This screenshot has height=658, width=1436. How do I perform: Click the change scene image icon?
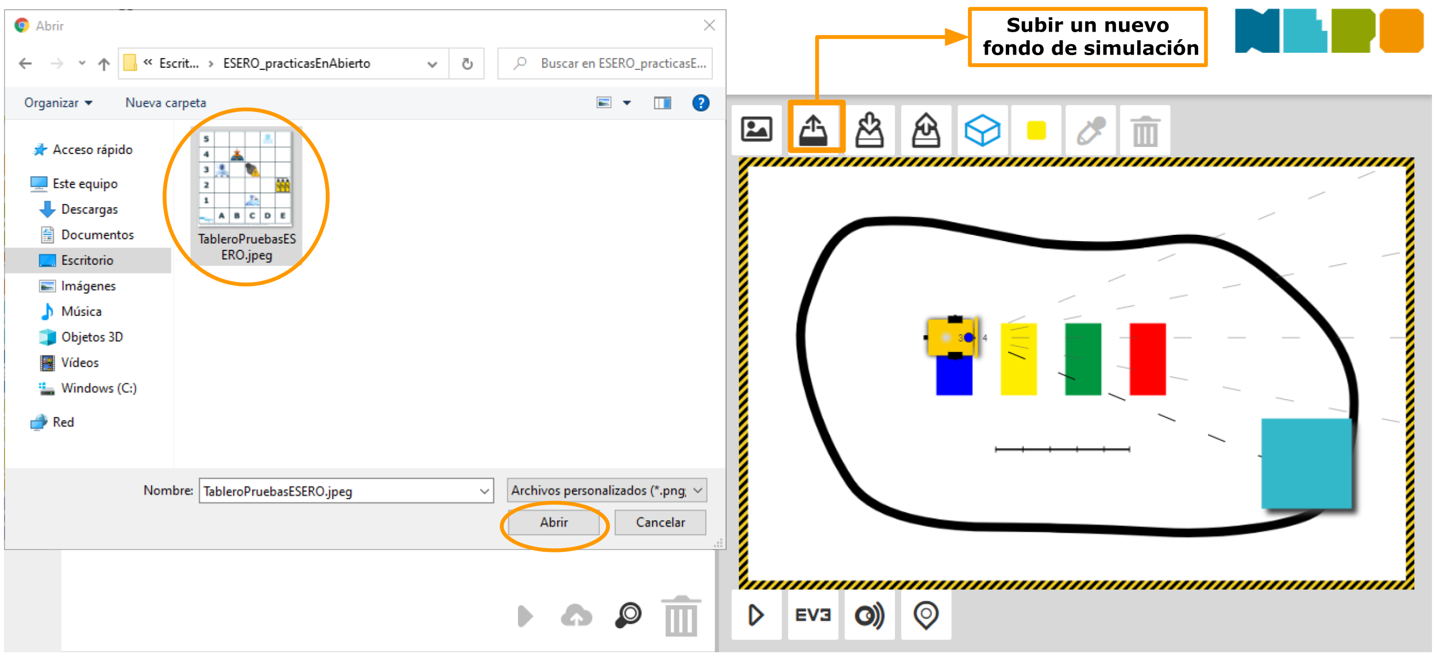coord(756,130)
